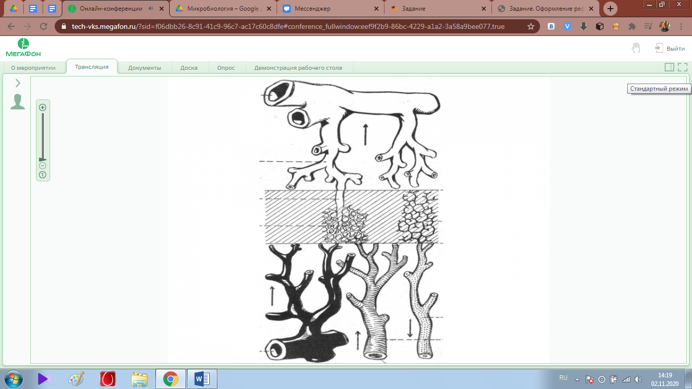Screen dimensions: 692x389
Task: Click the RU language indicator
Action: click(x=563, y=378)
